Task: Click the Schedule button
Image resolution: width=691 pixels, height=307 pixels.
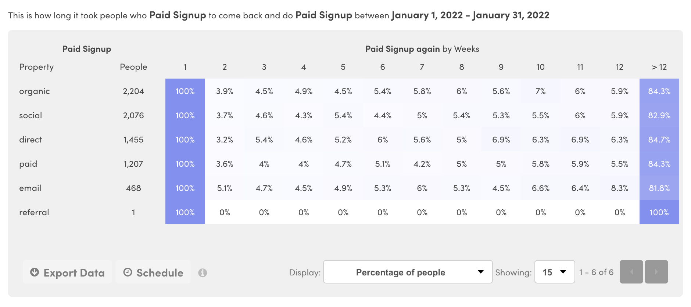Action: (x=153, y=272)
